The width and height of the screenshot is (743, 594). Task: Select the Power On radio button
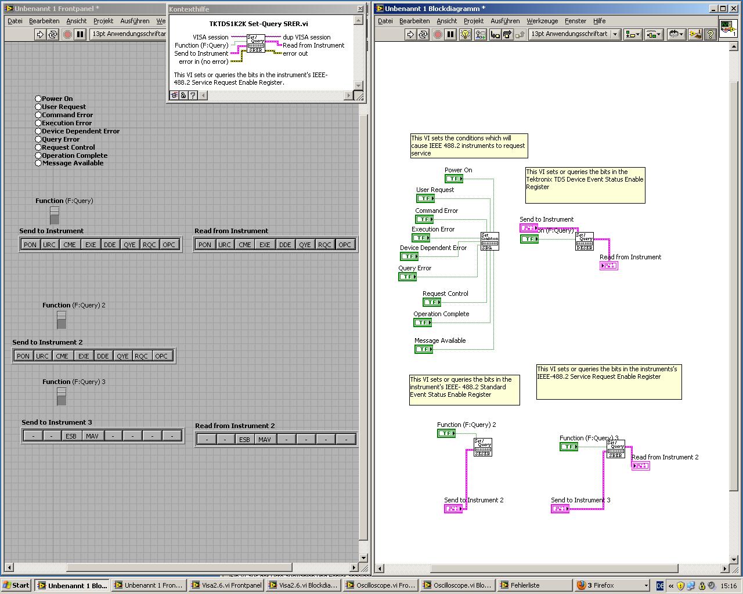[39, 99]
